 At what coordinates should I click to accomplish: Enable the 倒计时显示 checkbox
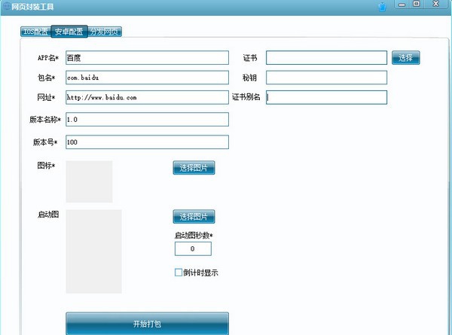pos(179,273)
